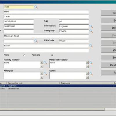Click the Diagnosis column header
116x116 pixels.
point(86,83)
